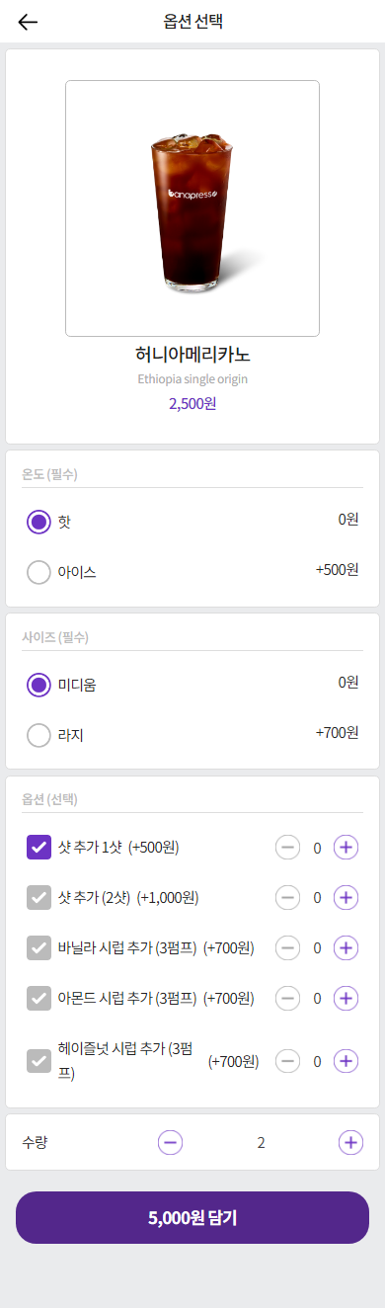Enable the 아몬드 시럽 추가 checkbox
Image resolution: width=385 pixels, height=1308 pixels.
click(38, 998)
